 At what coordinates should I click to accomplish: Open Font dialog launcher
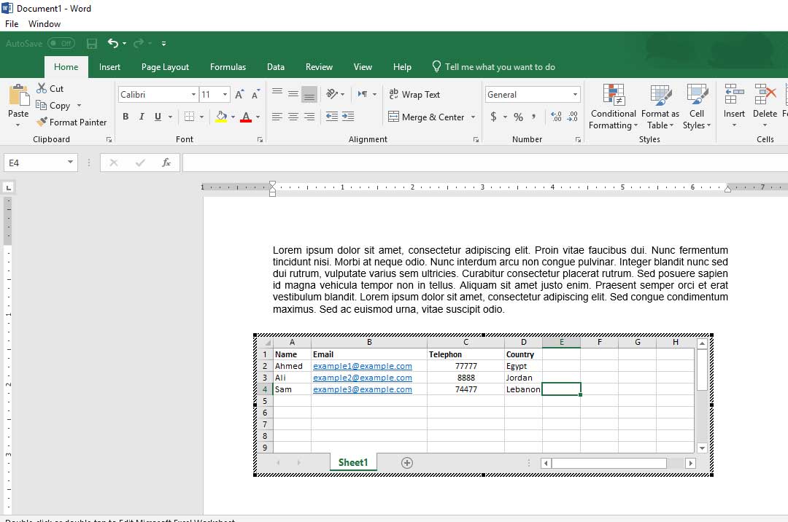260,139
